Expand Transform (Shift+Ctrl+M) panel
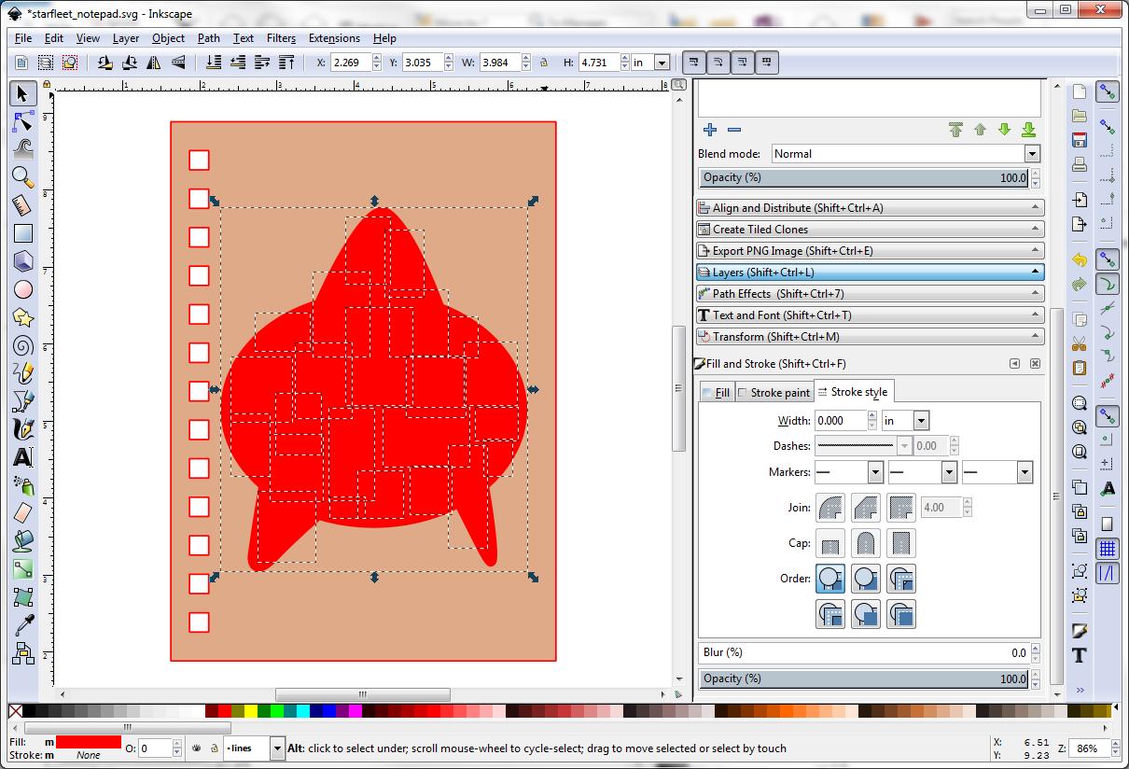The width and height of the screenshot is (1129, 769). pyautogui.click(x=871, y=337)
